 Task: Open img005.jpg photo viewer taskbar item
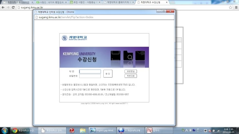coord(102,130)
